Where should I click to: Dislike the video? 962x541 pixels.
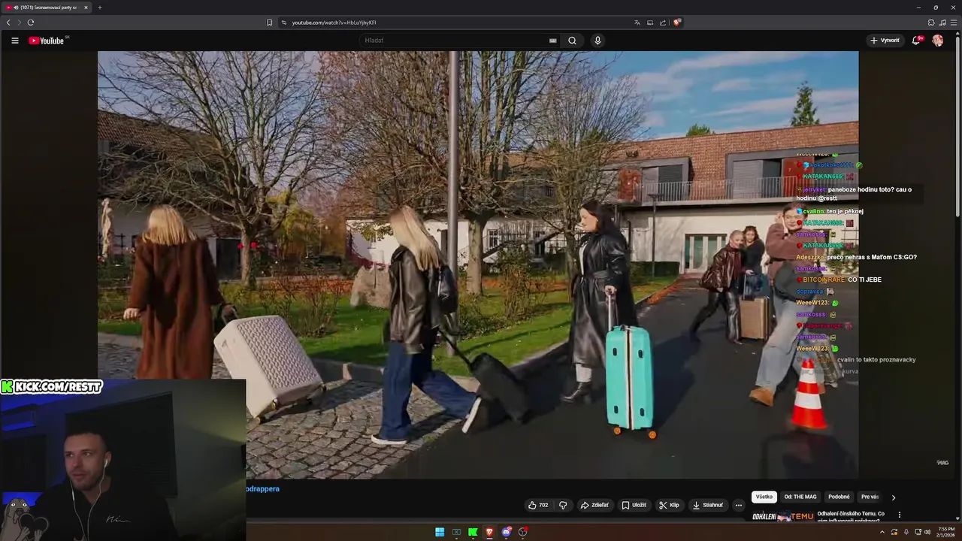coord(563,505)
